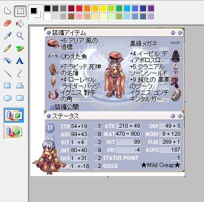Pick the Polygon shape tool
Image resolution: width=204 pixels, height=202 pixels.
(x=20, y=86)
